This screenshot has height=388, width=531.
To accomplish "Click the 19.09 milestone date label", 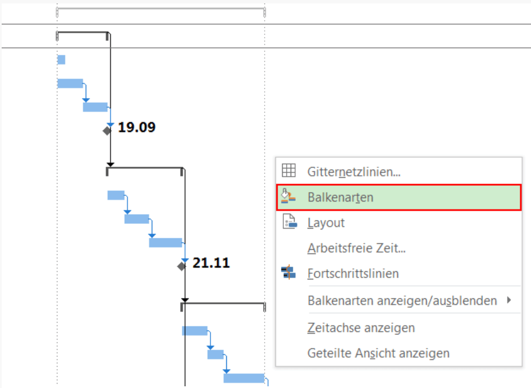I will click(137, 128).
